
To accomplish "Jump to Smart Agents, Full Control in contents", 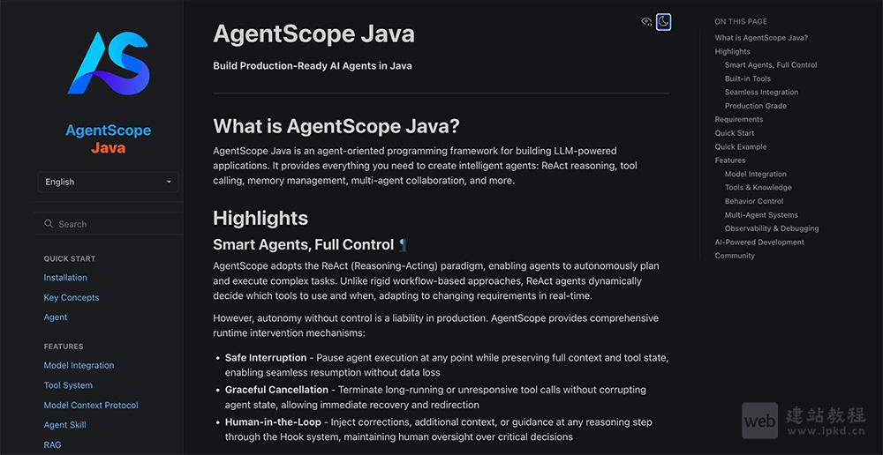I will (x=771, y=64).
